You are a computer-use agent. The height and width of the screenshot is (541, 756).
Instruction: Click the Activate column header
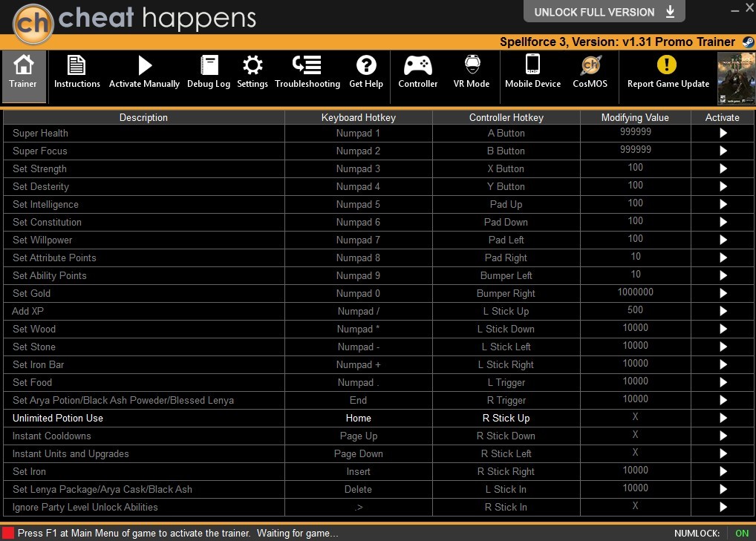[723, 117]
